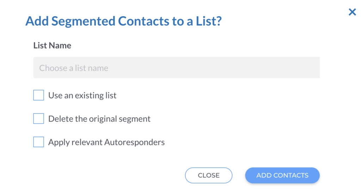Click the word 'List?' at the title's end

coord(208,21)
